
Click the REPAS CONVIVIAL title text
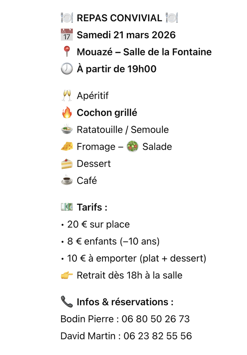click(119, 18)
